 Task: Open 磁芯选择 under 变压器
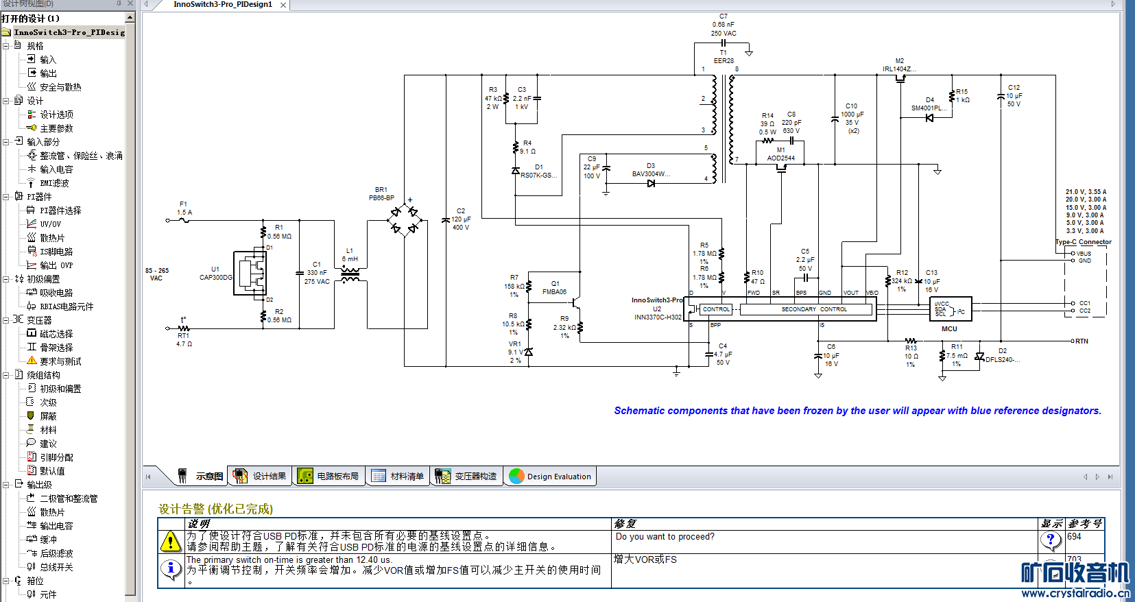56,334
